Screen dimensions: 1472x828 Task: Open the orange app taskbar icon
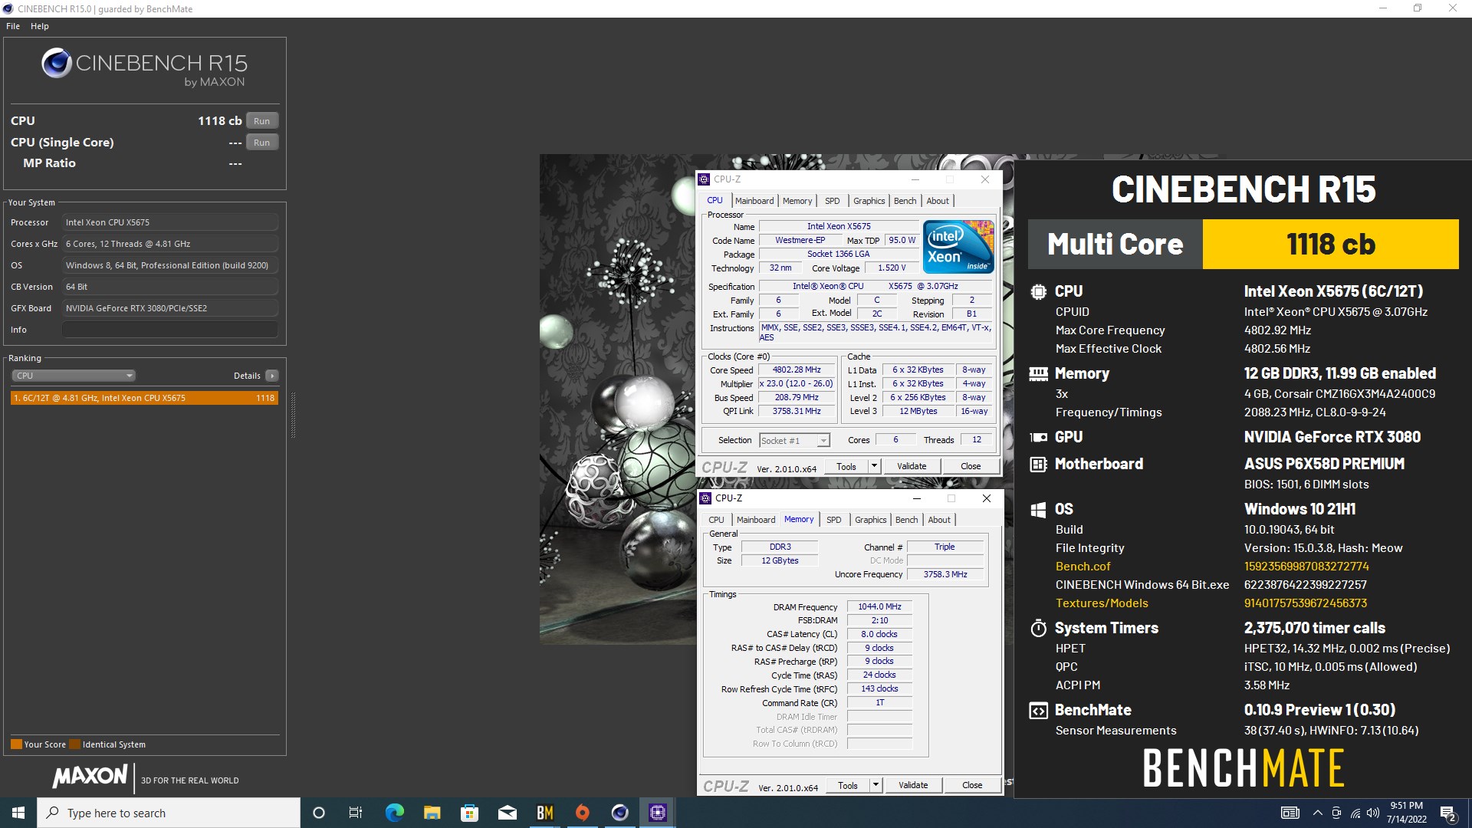pyautogui.click(x=582, y=813)
